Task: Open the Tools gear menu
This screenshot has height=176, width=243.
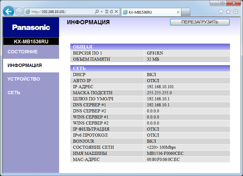Action: point(236,12)
